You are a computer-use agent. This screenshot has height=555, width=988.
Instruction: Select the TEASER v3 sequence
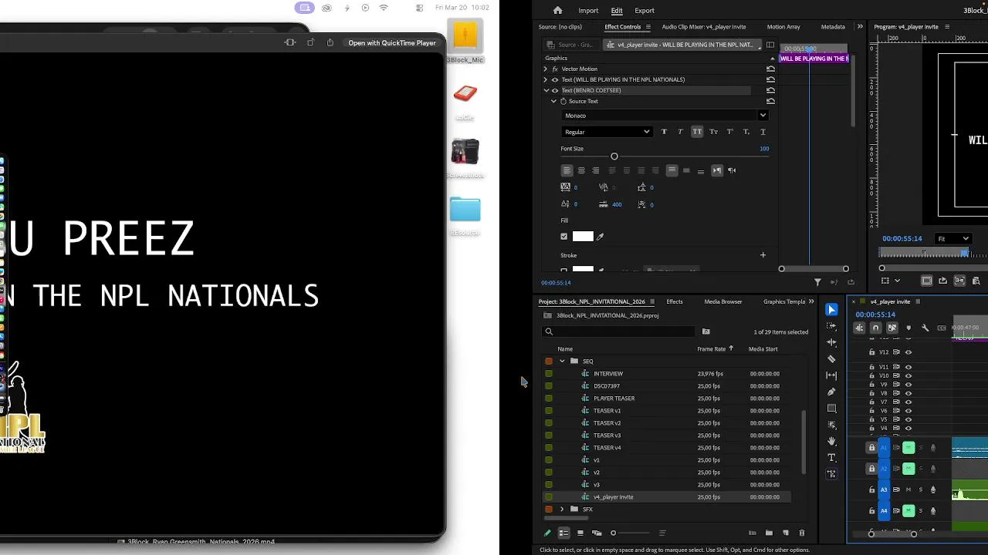[607, 436]
